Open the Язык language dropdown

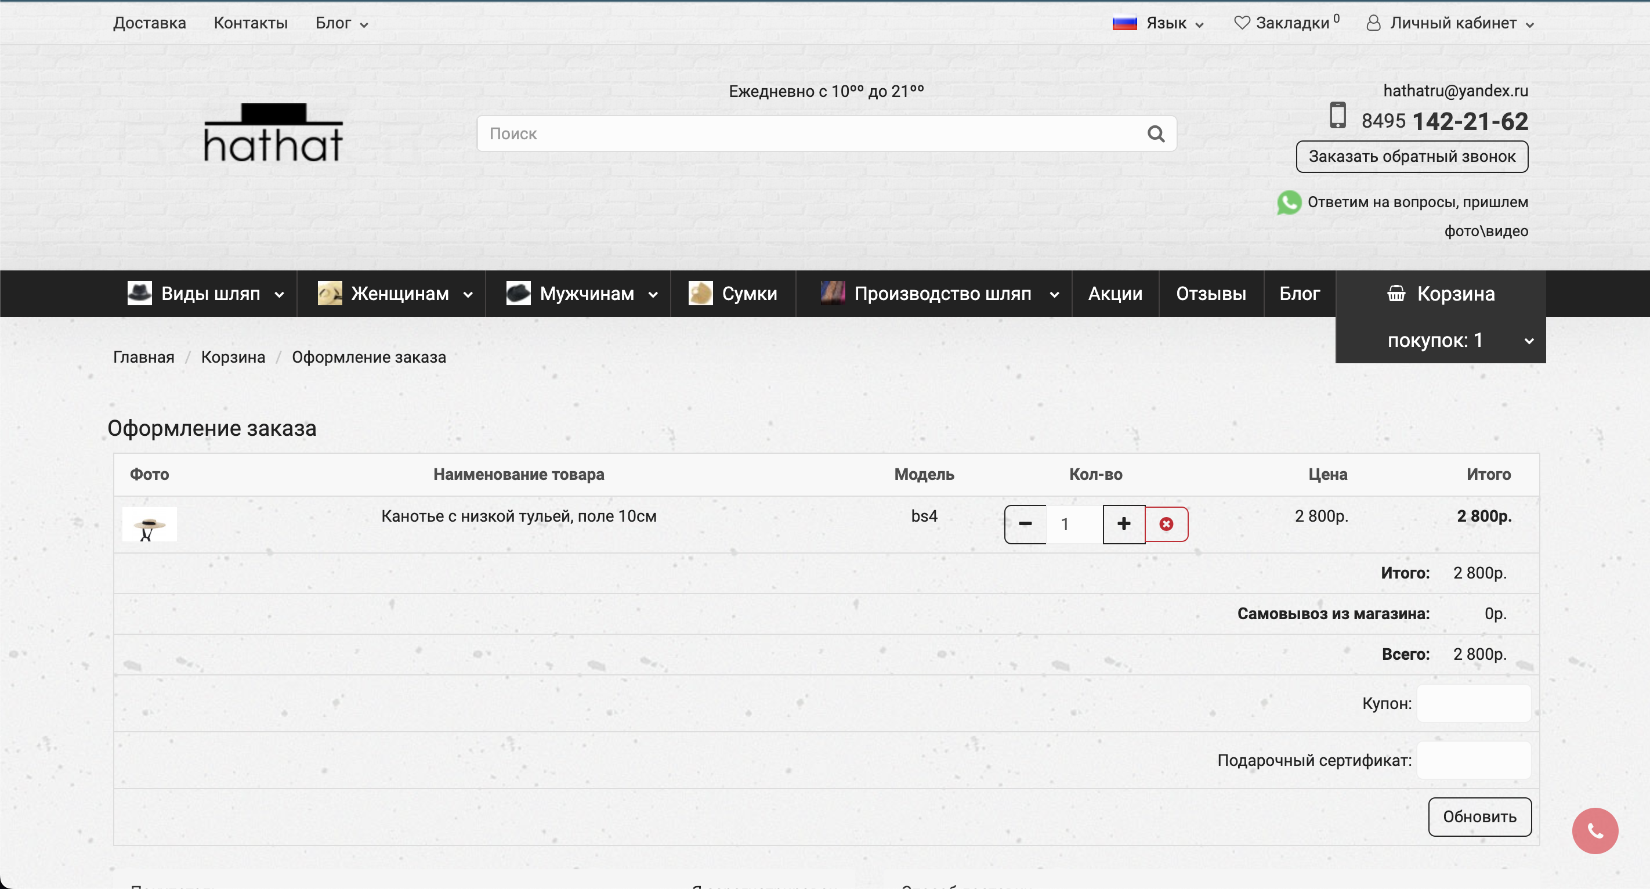(x=1158, y=23)
